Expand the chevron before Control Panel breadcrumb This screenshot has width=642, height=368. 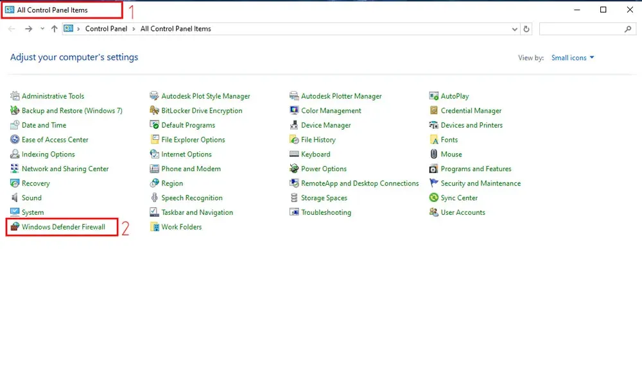tap(78, 29)
